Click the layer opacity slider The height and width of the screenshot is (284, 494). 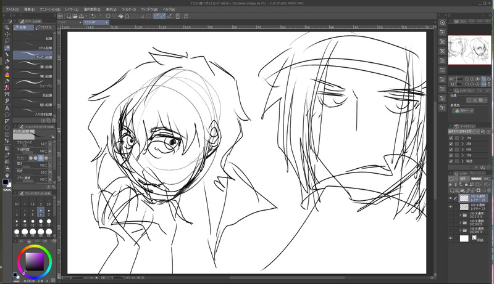click(476, 179)
